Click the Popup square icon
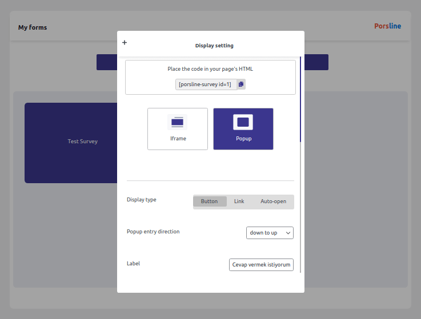Viewport: 421px width, 319px height. (243, 122)
